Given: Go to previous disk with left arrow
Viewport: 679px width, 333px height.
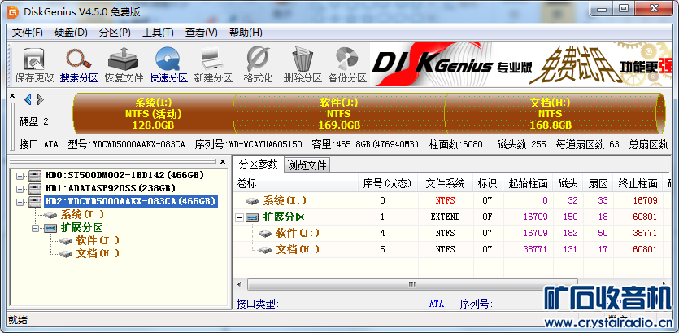Looking at the screenshot, I should (x=28, y=99).
